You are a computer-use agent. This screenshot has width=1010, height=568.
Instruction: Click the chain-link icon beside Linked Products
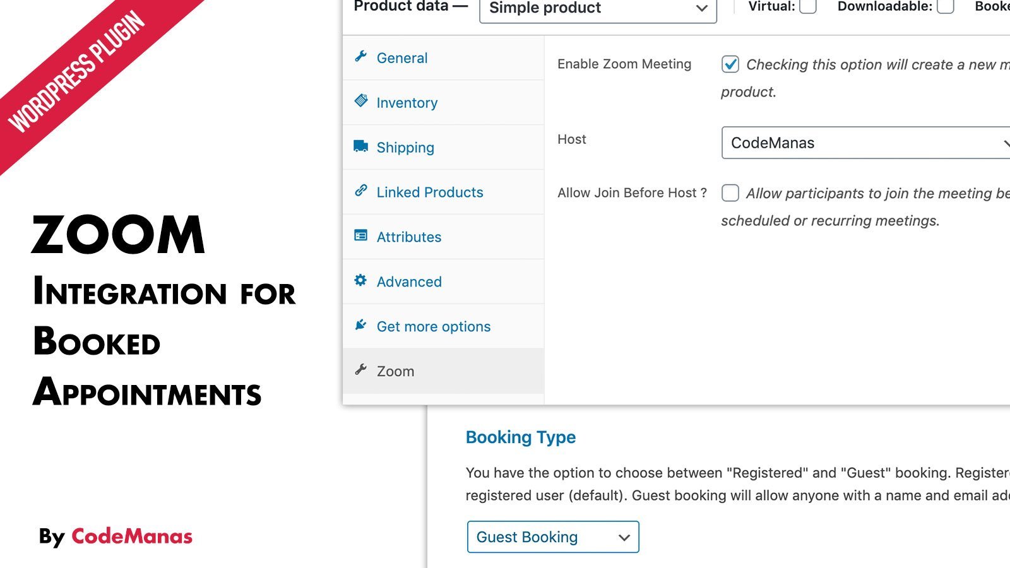(361, 191)
